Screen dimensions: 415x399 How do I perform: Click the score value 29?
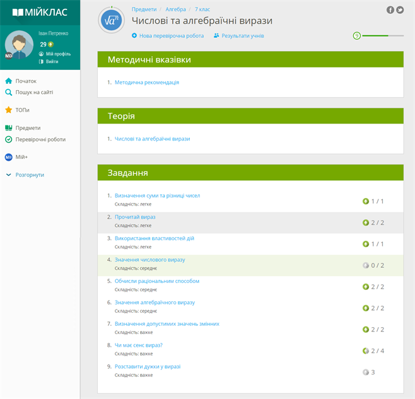pyautogui.click(x=43, y=45)
